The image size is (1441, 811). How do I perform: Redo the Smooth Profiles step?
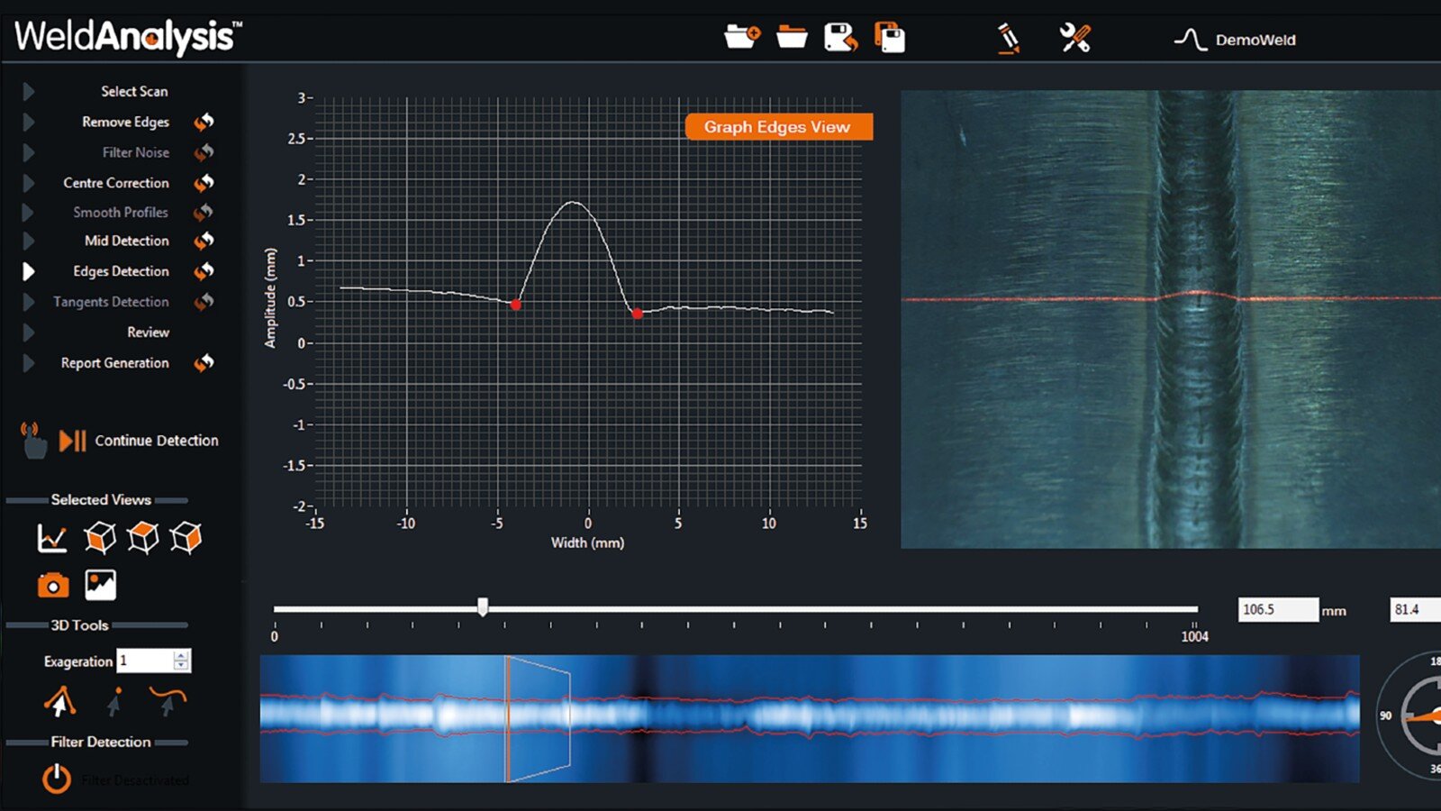click(x=204, y=213)
